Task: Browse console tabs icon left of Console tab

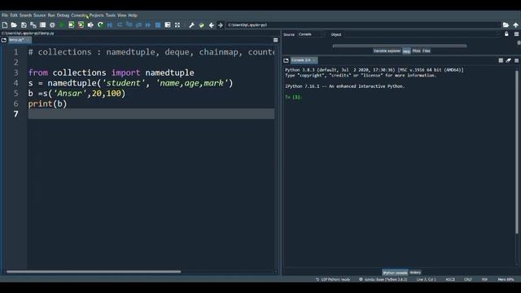Action: tap(286, 60)
